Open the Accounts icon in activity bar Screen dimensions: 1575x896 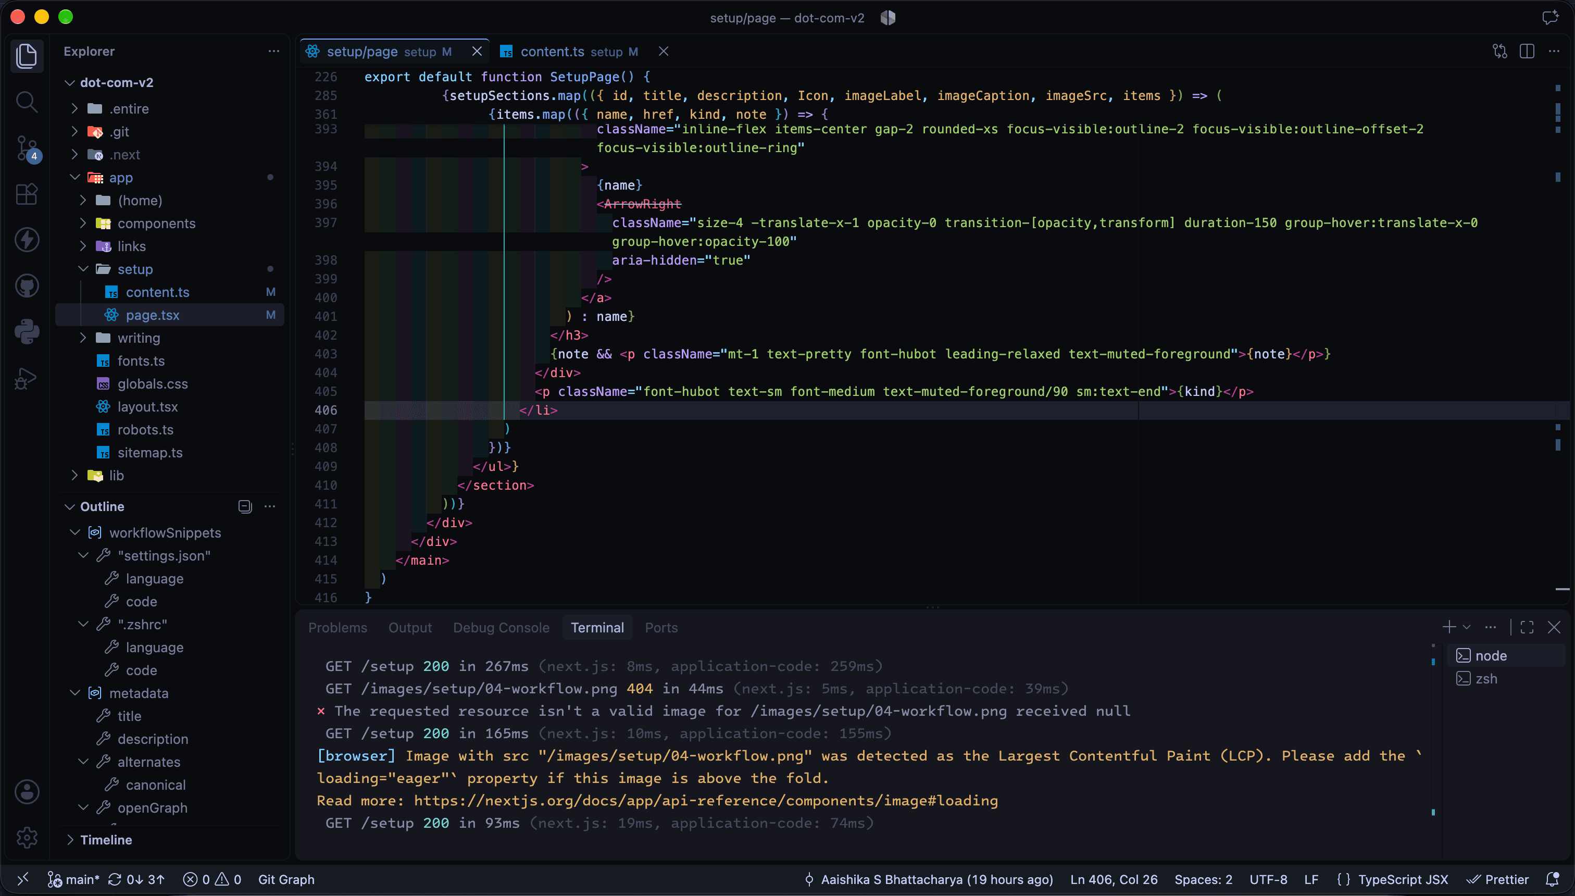[27, 792]
